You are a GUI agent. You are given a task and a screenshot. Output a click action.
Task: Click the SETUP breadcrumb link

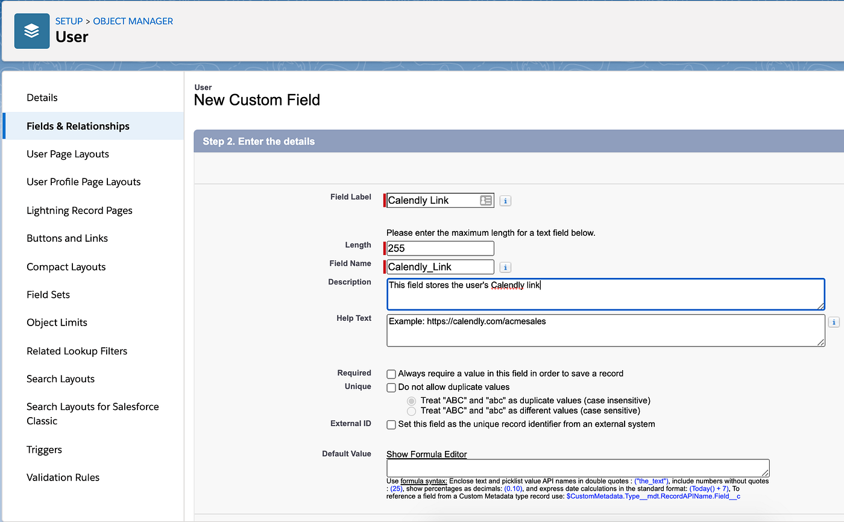[69, 21]
